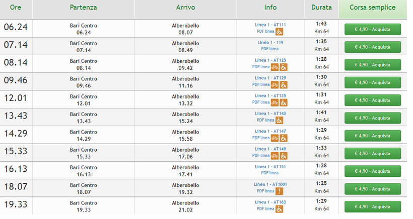This screenshot has height=219, width=413.
Task: Purchase the ticket for the 19.33 departure
Action: [x=372, y=206]
